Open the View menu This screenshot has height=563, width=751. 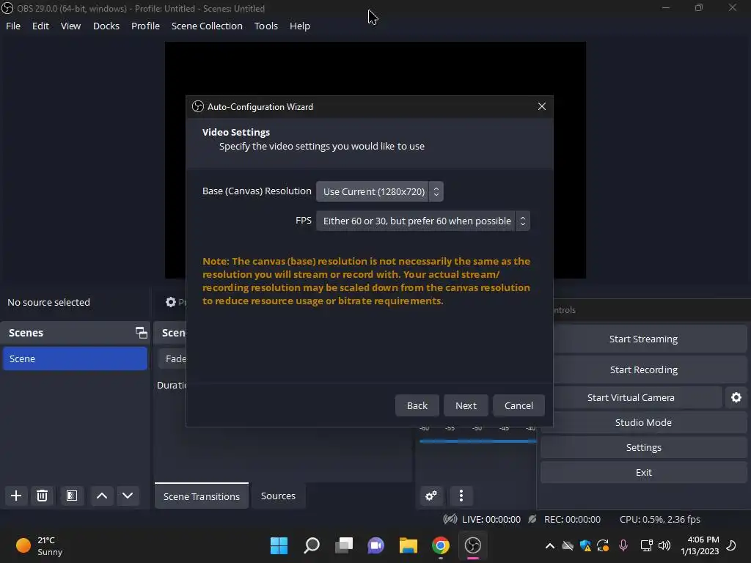click(x=70, y=26)
